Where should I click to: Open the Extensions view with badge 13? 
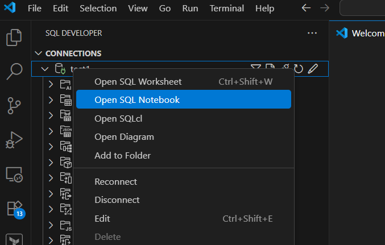(14, 208)
